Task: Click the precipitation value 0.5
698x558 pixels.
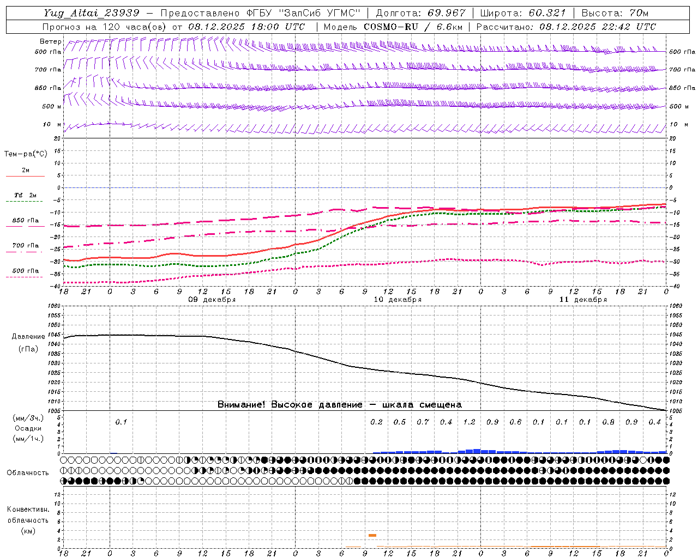Action: (400, 422)
